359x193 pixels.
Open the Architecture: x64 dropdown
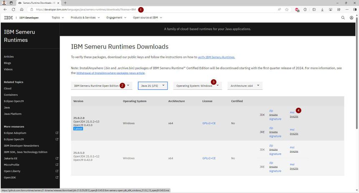pyautogui.click(x=245, y=85)
